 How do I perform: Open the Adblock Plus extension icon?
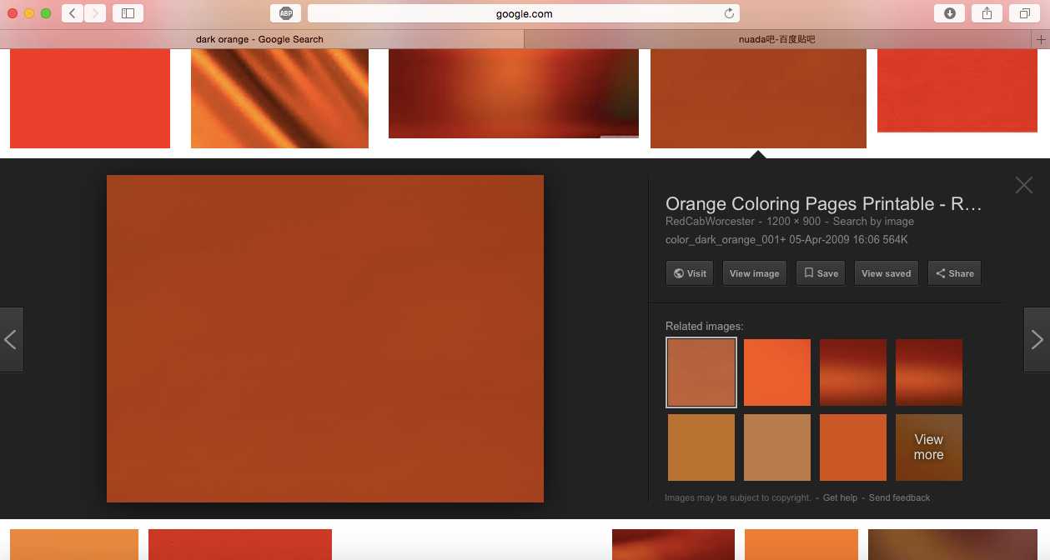point(285,13)
